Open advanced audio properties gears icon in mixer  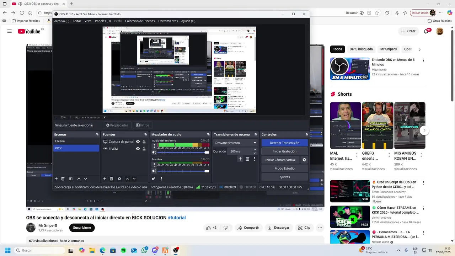[153, 179]
